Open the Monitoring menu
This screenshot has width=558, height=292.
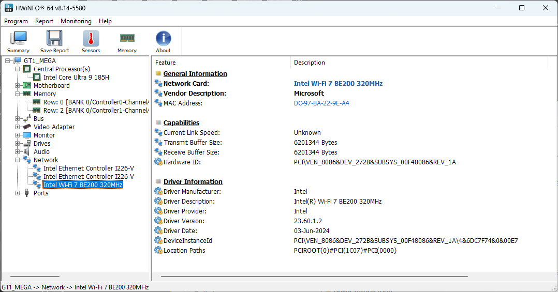76,21
